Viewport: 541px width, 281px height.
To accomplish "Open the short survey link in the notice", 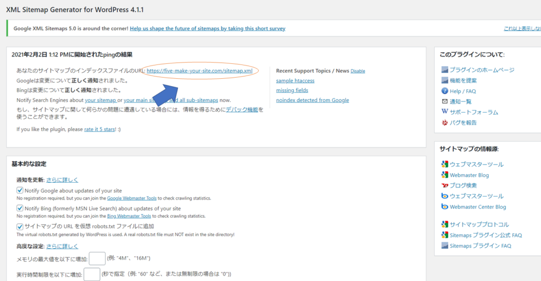I will pos(207,29).
